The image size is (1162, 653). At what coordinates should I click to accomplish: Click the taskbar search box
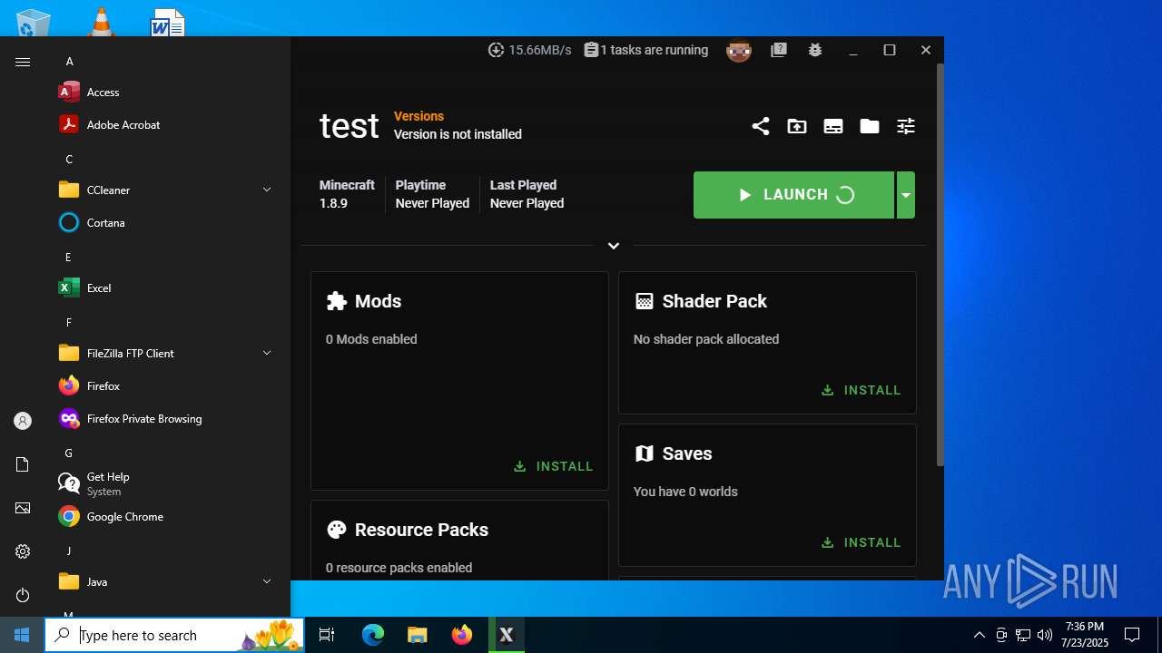[174, 635]
